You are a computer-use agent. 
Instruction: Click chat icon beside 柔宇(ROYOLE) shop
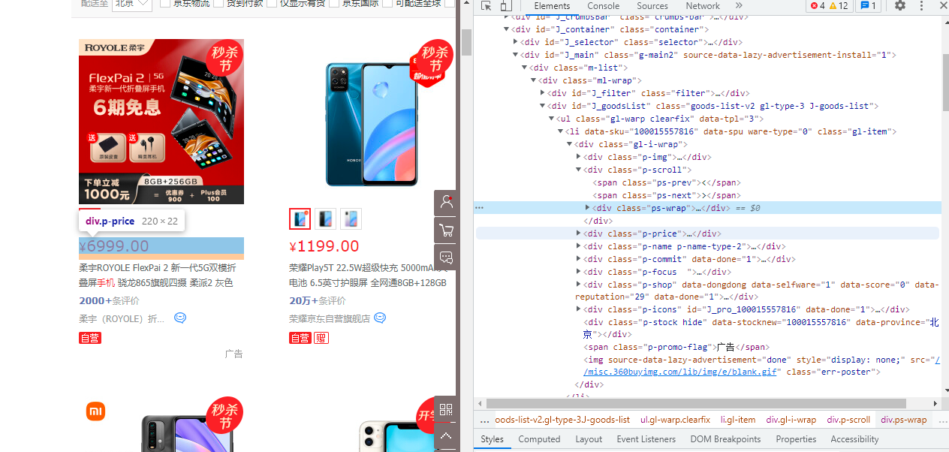pos(180,318)
